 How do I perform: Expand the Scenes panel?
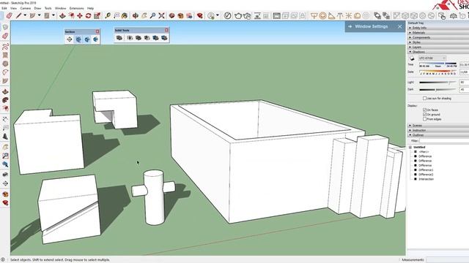tap(438, 126)
